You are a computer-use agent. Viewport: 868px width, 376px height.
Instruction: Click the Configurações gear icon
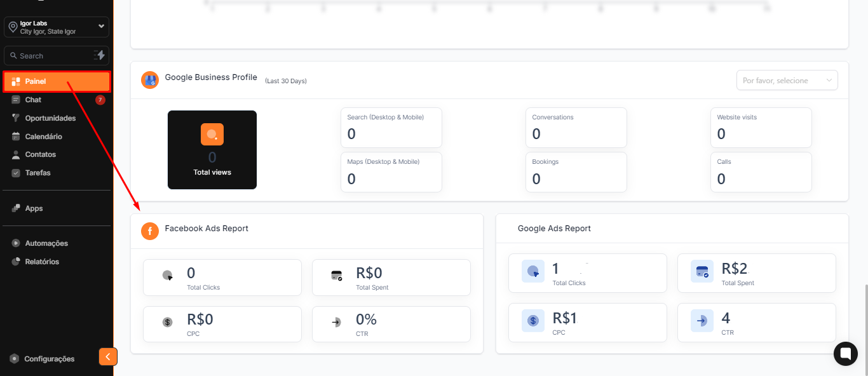[x=15, y=359]
